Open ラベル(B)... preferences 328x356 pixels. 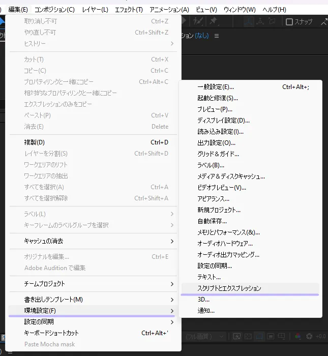click(250, 165)
